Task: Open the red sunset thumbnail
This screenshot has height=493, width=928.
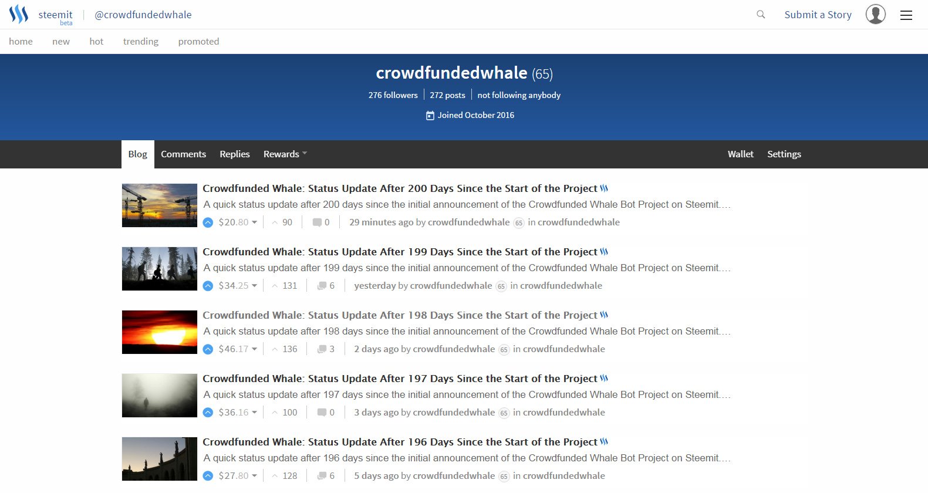Action: (x=160, y=332)
